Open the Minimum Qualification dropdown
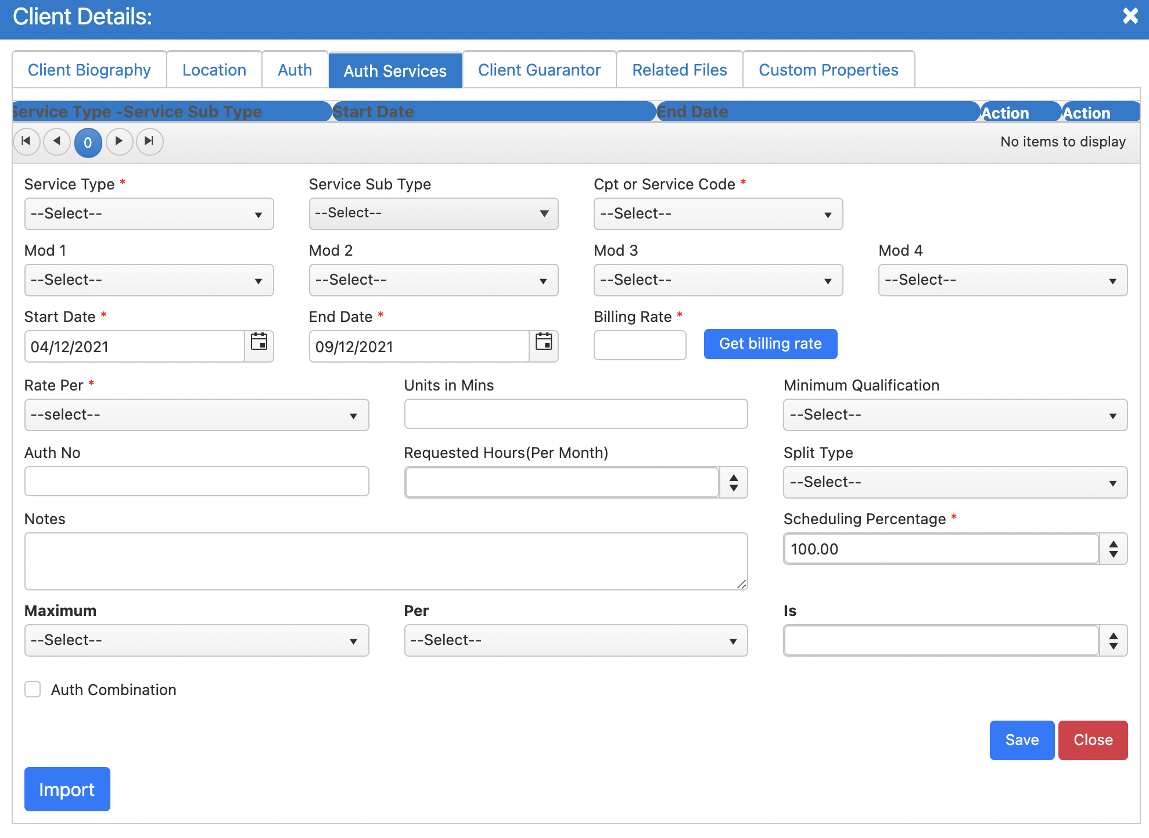 pos(955,415)
